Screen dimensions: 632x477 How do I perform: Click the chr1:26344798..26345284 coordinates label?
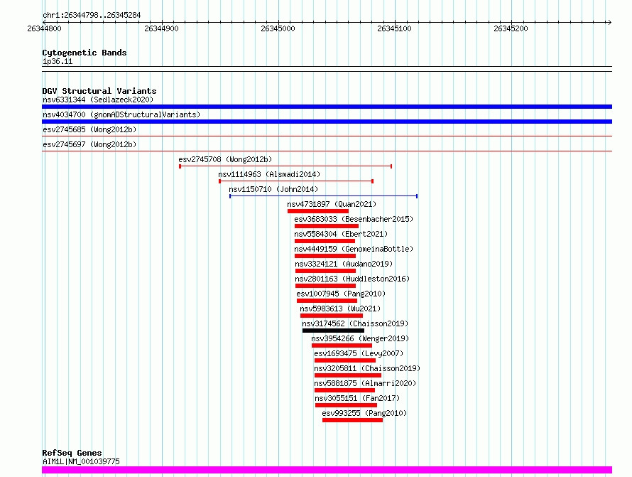(x=92, y=15)
